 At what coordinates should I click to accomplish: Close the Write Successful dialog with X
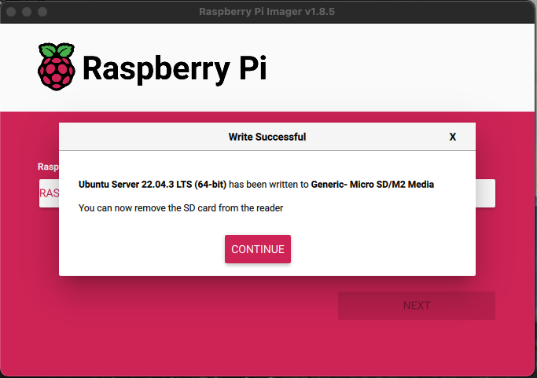pyautogui.click(x=452, y=137)
